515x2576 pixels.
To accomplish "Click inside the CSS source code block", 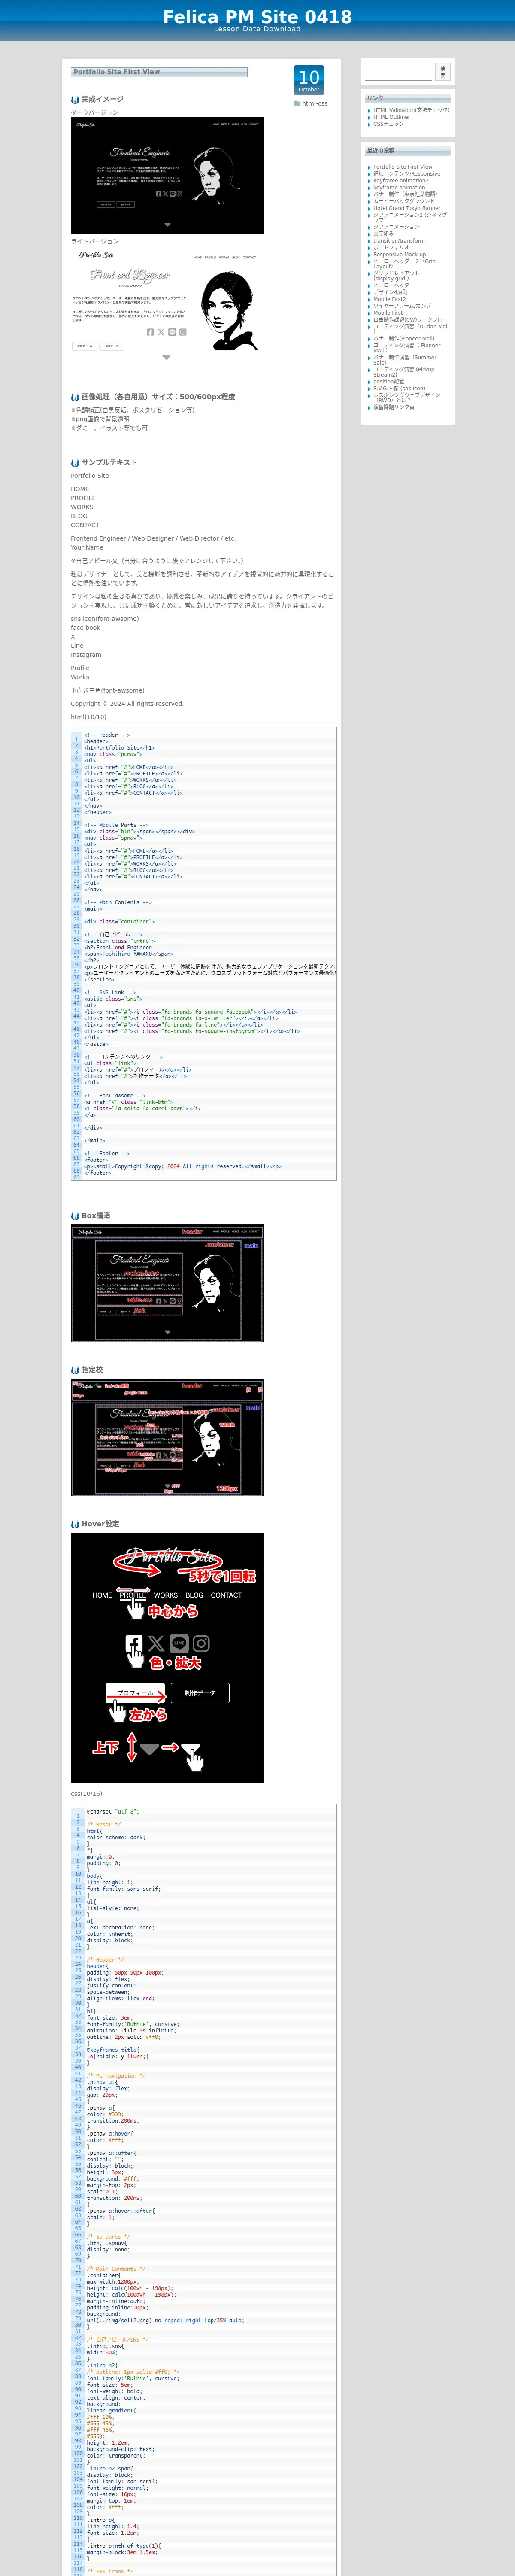I will click(x=204, y=2190).
